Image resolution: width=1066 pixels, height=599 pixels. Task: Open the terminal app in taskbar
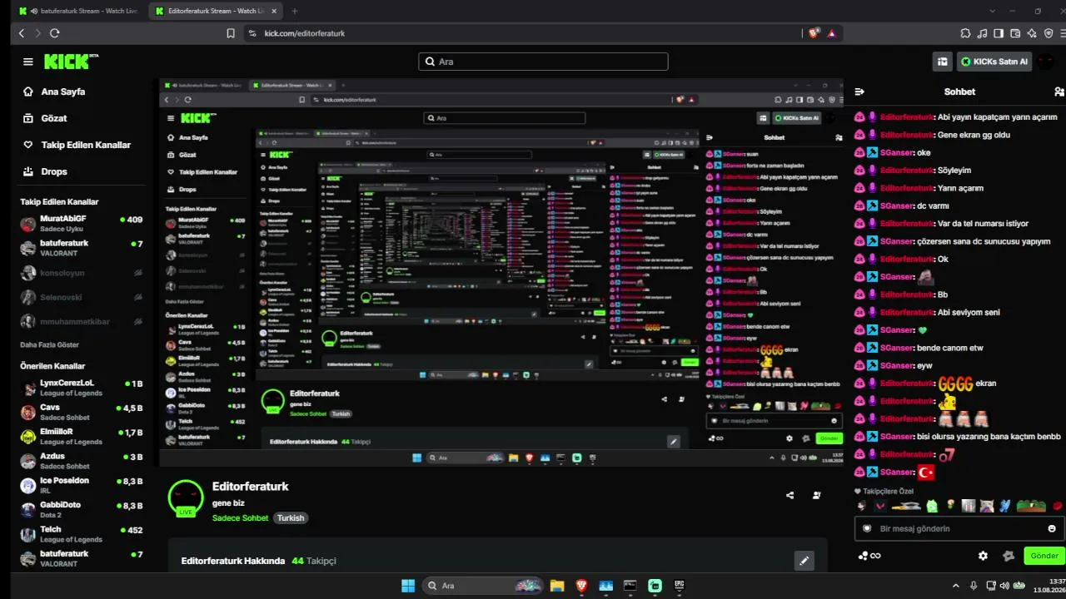[x=630, y=586]
